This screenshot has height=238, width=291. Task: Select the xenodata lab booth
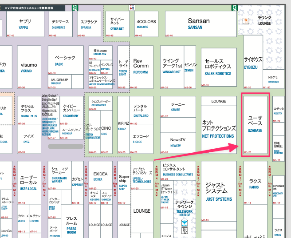point(279,190)
